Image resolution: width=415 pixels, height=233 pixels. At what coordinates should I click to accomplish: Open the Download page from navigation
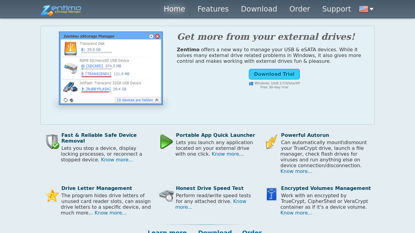click(x=259, y=9)
